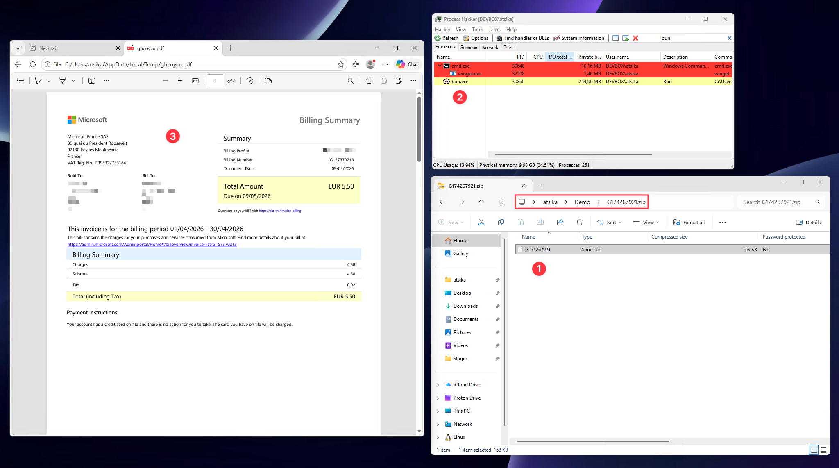Print the PDF document
The width and height of the screenshot is (839, 468).
click(369, 81)
